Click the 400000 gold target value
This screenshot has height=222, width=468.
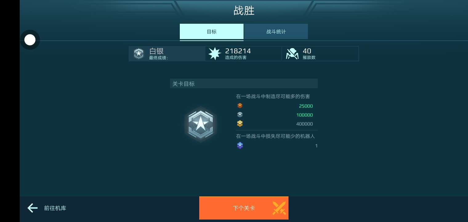pos(305,124)
